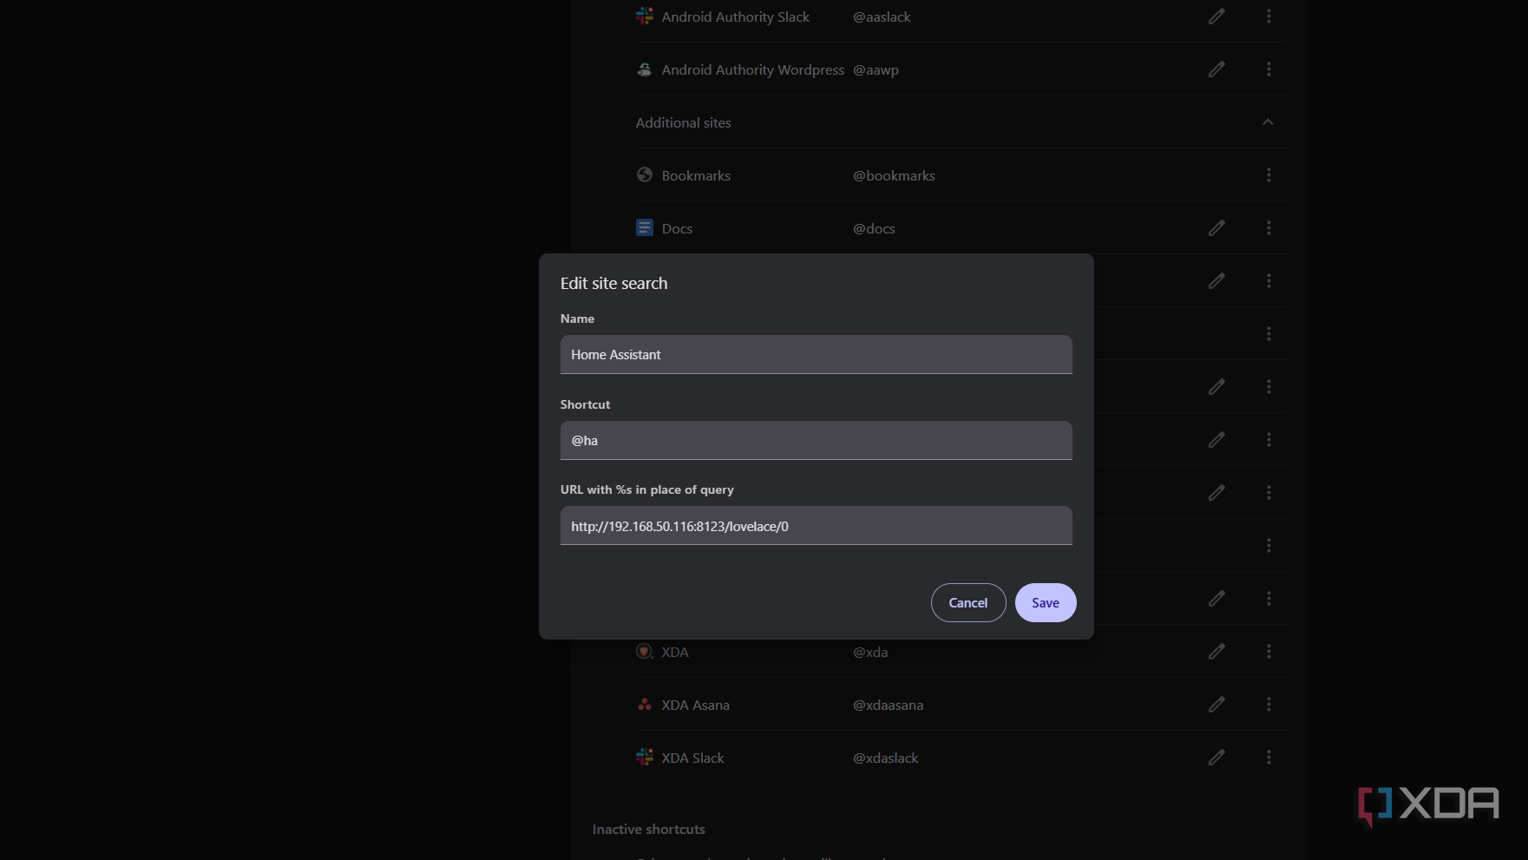Collapse the Additional sites section
The image size is (1528, 860).
click(x=1268, y=122)
